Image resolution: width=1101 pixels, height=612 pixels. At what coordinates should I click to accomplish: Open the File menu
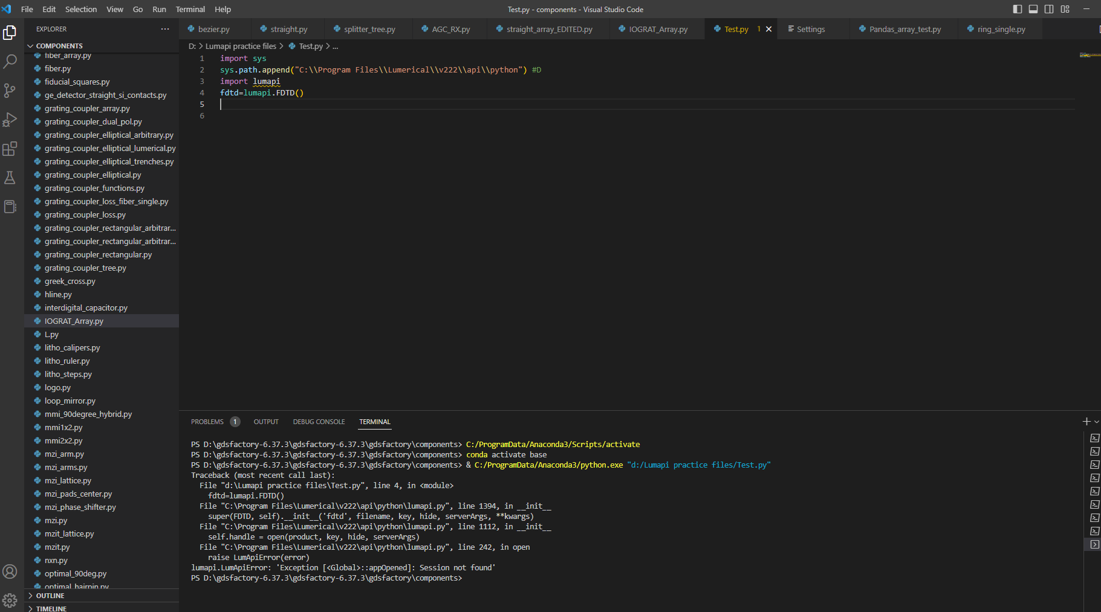click(x=27, y=9)
